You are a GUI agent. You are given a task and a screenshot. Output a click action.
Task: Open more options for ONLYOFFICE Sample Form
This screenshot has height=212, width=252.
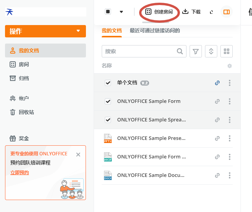tap(230, 101)
